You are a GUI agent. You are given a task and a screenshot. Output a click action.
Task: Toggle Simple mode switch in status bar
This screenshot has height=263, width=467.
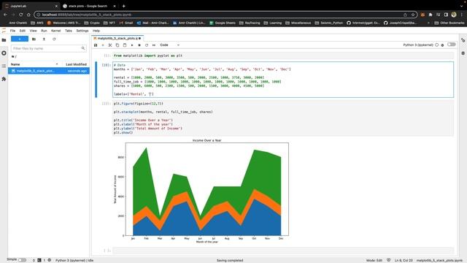(22, 260)
